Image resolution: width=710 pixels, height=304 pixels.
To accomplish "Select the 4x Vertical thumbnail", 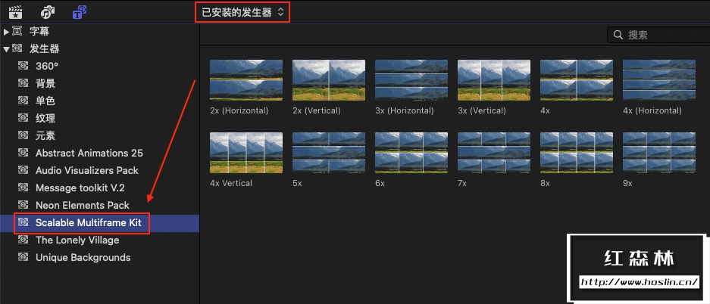I will (246, 153).
